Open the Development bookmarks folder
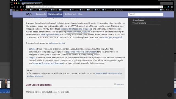The image size is (176, 99). click(44, 10)
